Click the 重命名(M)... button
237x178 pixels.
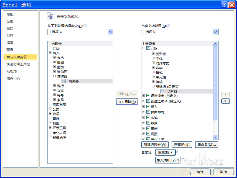pyautogui.click(x=206, y=145)
